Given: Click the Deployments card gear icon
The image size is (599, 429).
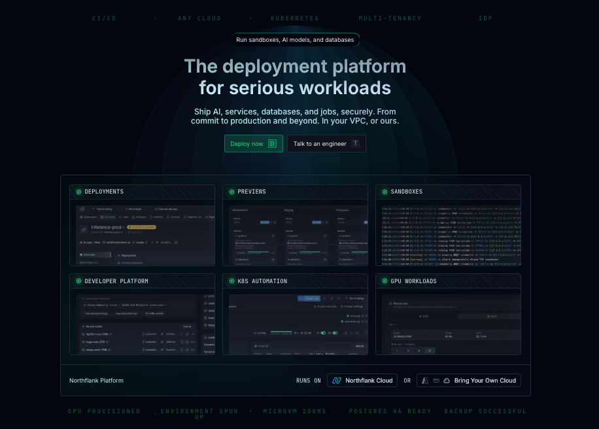Looking at the screenshot, I should coord(78,192).
